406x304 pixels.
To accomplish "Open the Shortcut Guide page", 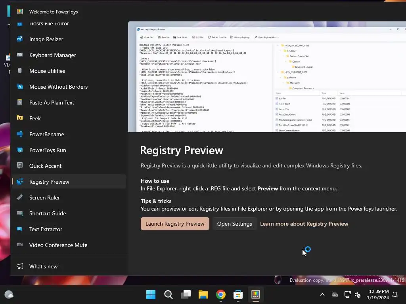I will pyautogui.click(x=69, y=213).
